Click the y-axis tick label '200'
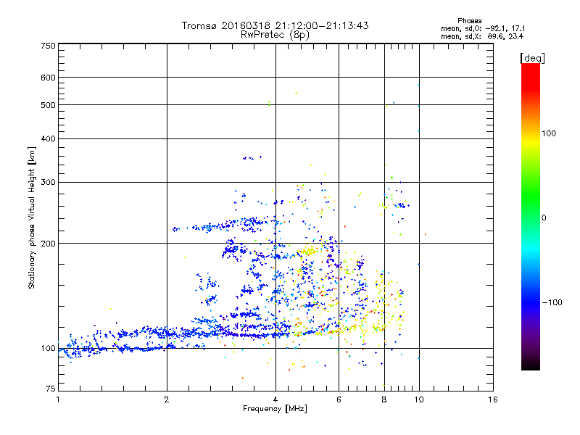This screenshot has height=435, width=580. coord(48,244)
